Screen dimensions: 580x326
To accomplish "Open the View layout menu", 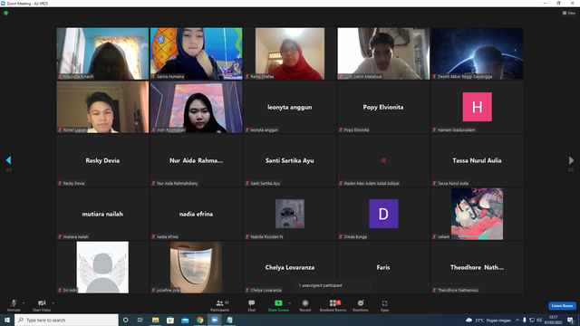I will [x=569, y=13].
